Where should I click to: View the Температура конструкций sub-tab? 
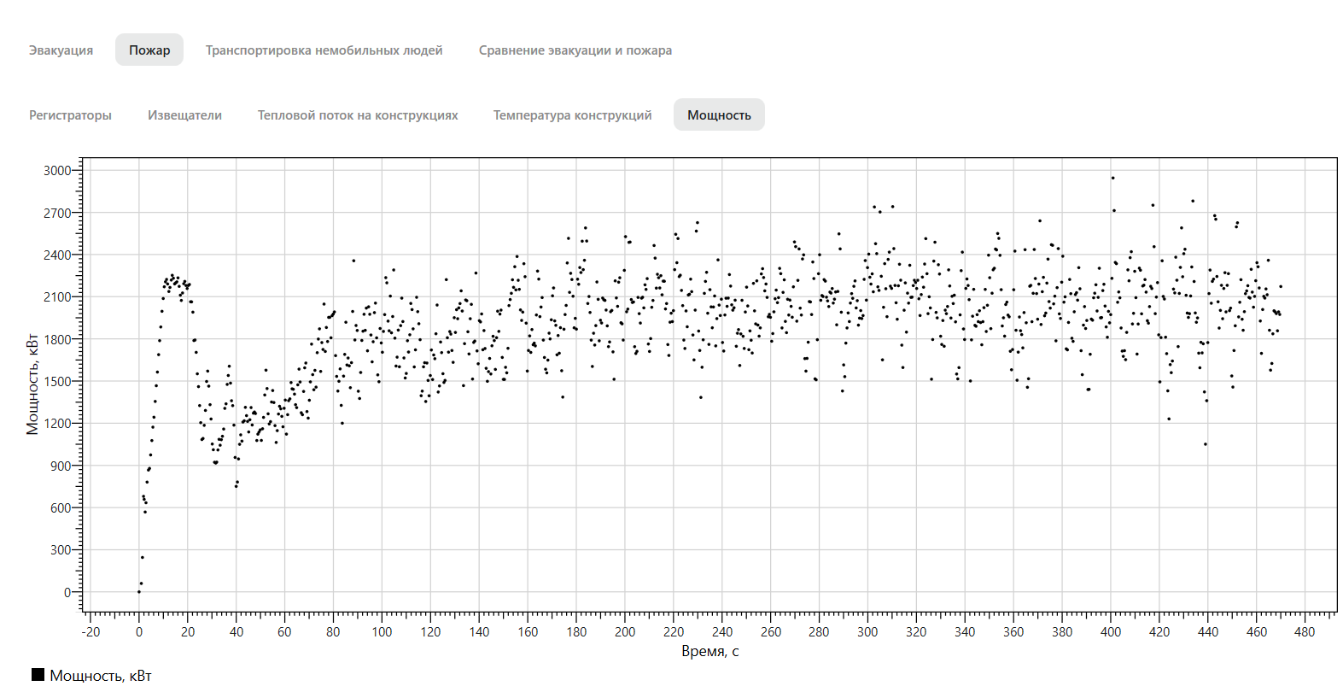572,115
